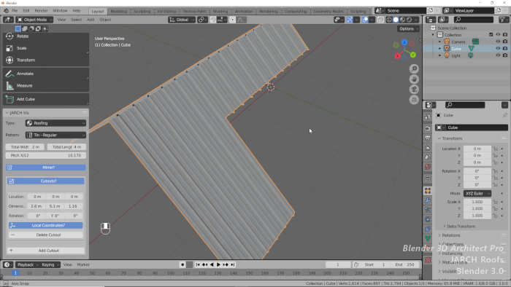Open the Object properties orange square tab
Viewport: 511px width, 287px height.
[x=428, y=191]
